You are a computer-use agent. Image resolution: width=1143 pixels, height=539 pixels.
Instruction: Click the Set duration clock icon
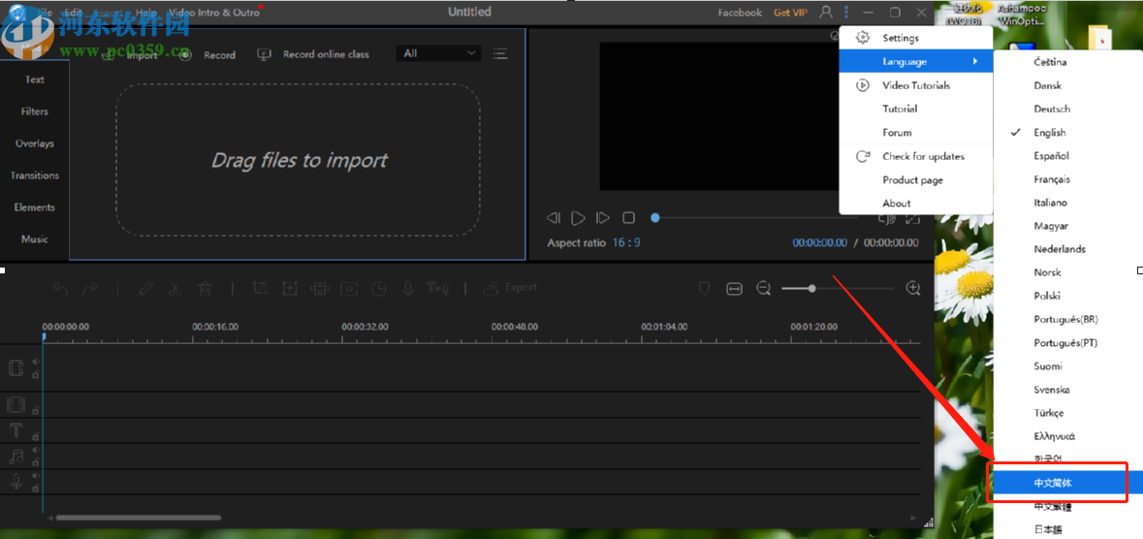[x=379, y=289]
